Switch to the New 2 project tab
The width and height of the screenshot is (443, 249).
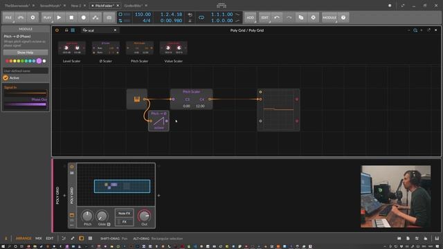click(75, 6)
